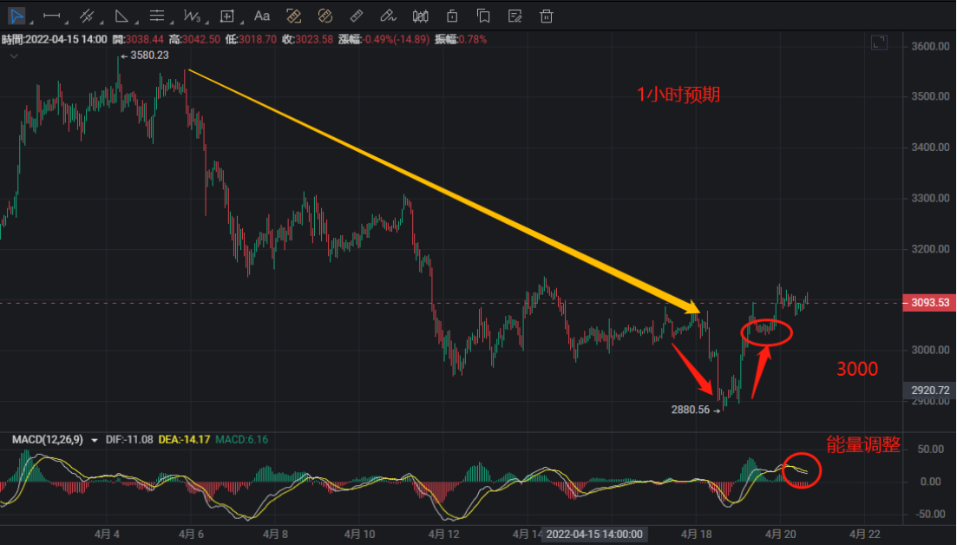Viewport: 957px width, 545px height.
Task: Open the triangle tool submenu arrow
Action: point(136,23)
